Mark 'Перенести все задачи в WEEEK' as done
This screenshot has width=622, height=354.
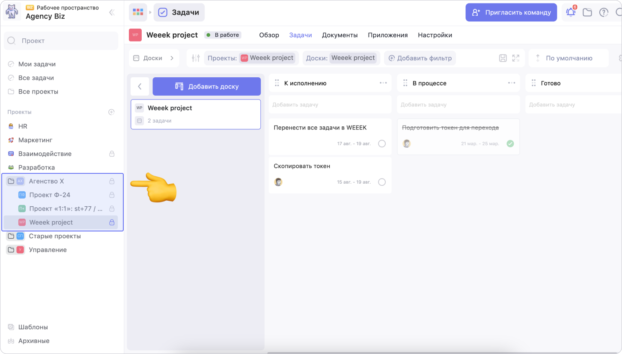(x=382, y=143)
